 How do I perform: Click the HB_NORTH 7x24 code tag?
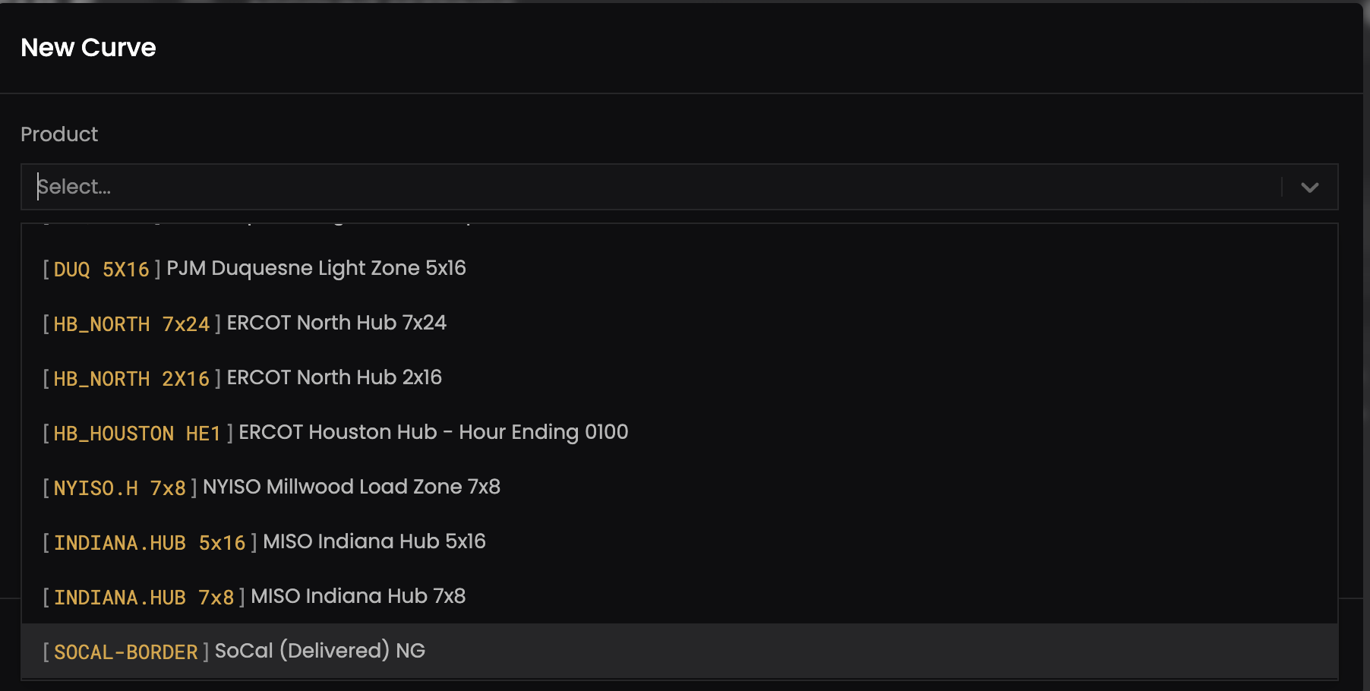click(x=131, y=324)
